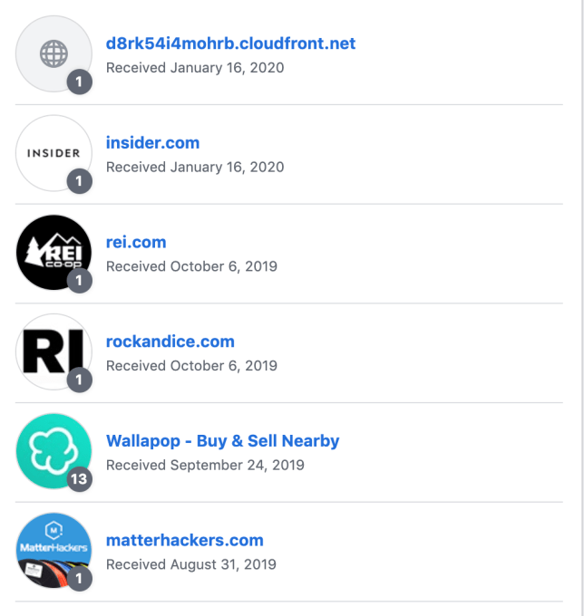Click the 13 count badge on Wallapop
The width and height of the screenshot is (584, 616).
point(79,479)
